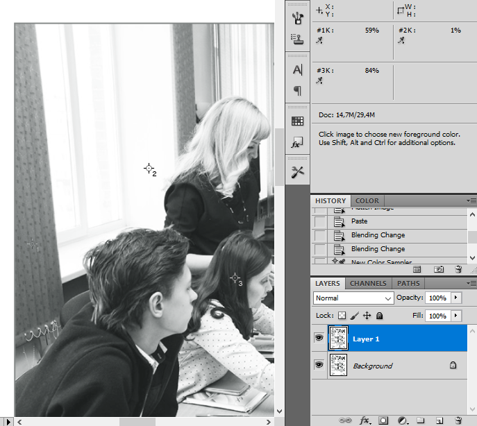Screen dimensions: 477x426
Task: Click crosshair XY coordinate icon in Info panel
Action: click(319, 10)
